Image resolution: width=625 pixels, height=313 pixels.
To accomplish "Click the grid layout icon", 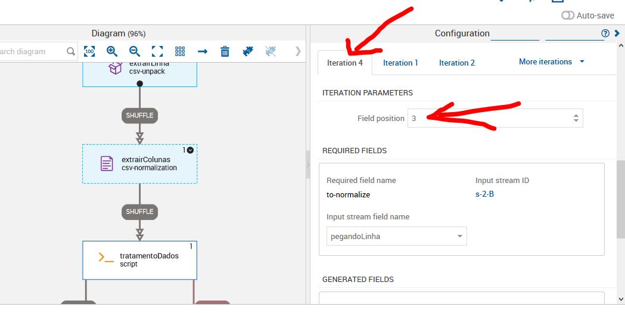I will tap(180, 51).
